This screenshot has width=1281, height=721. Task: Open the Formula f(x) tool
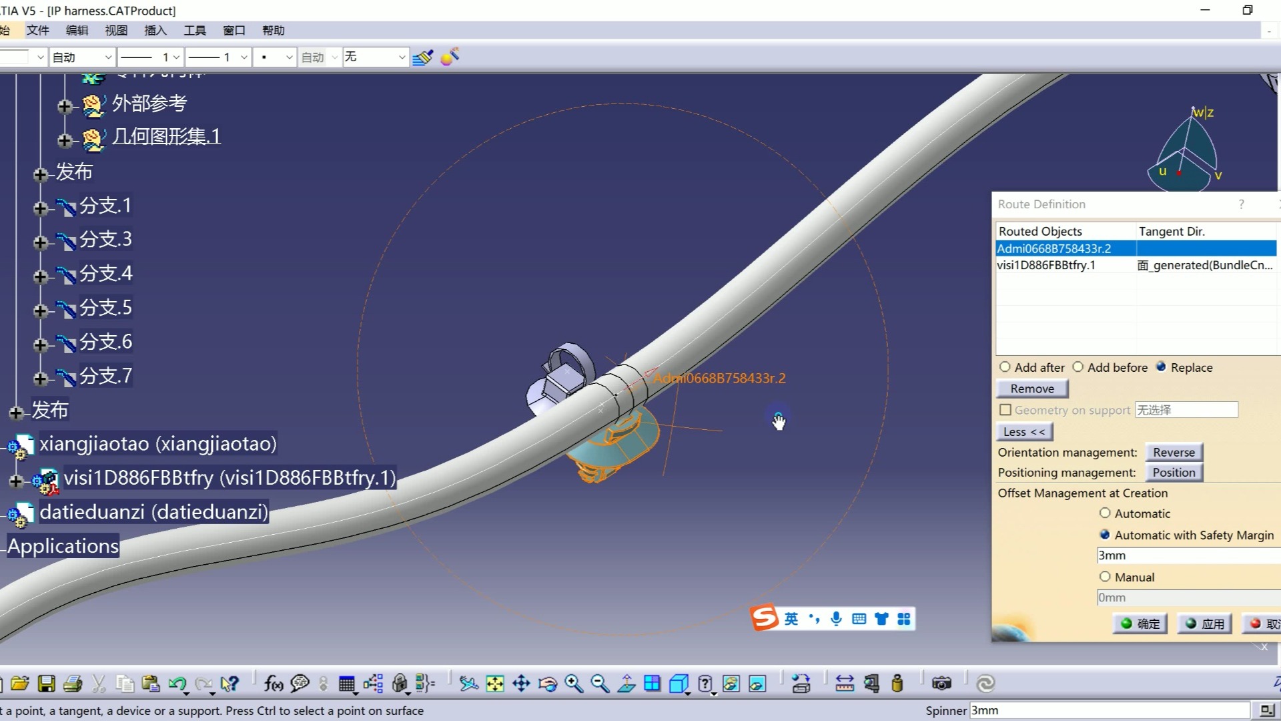pyautogui.click(x=273, y=683)
